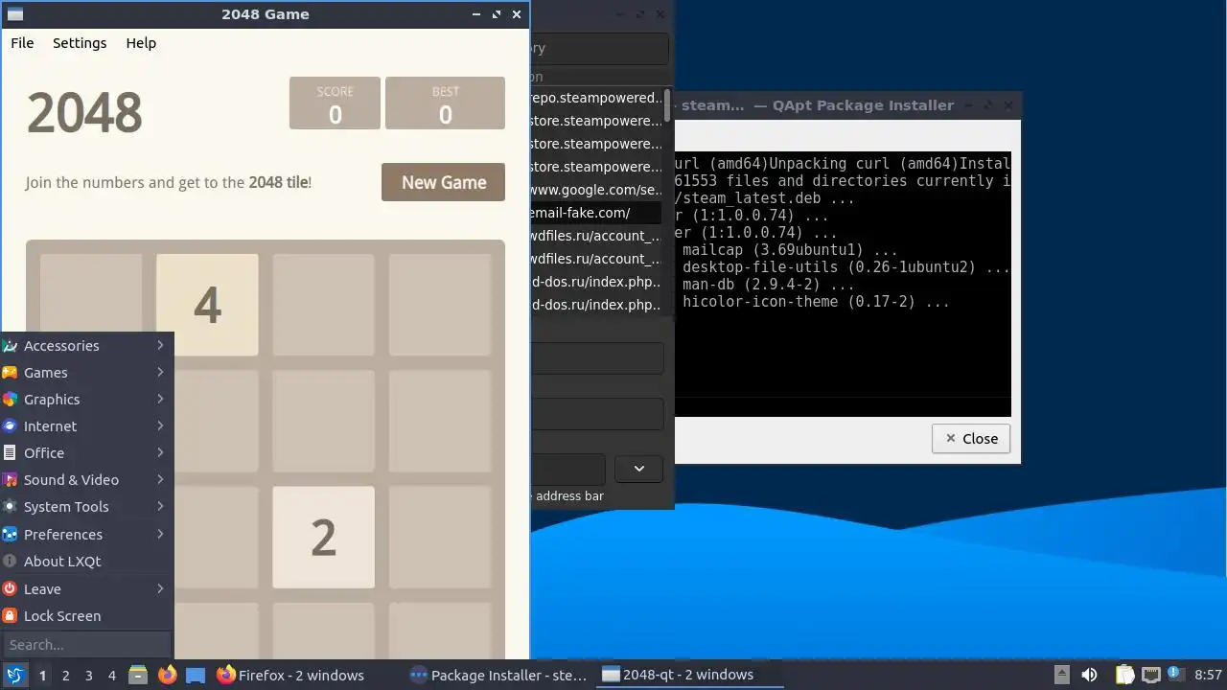Viewport: 1227px width, 690px height.
Task: Expand the Internet submenu arrow
Action: 160,425
